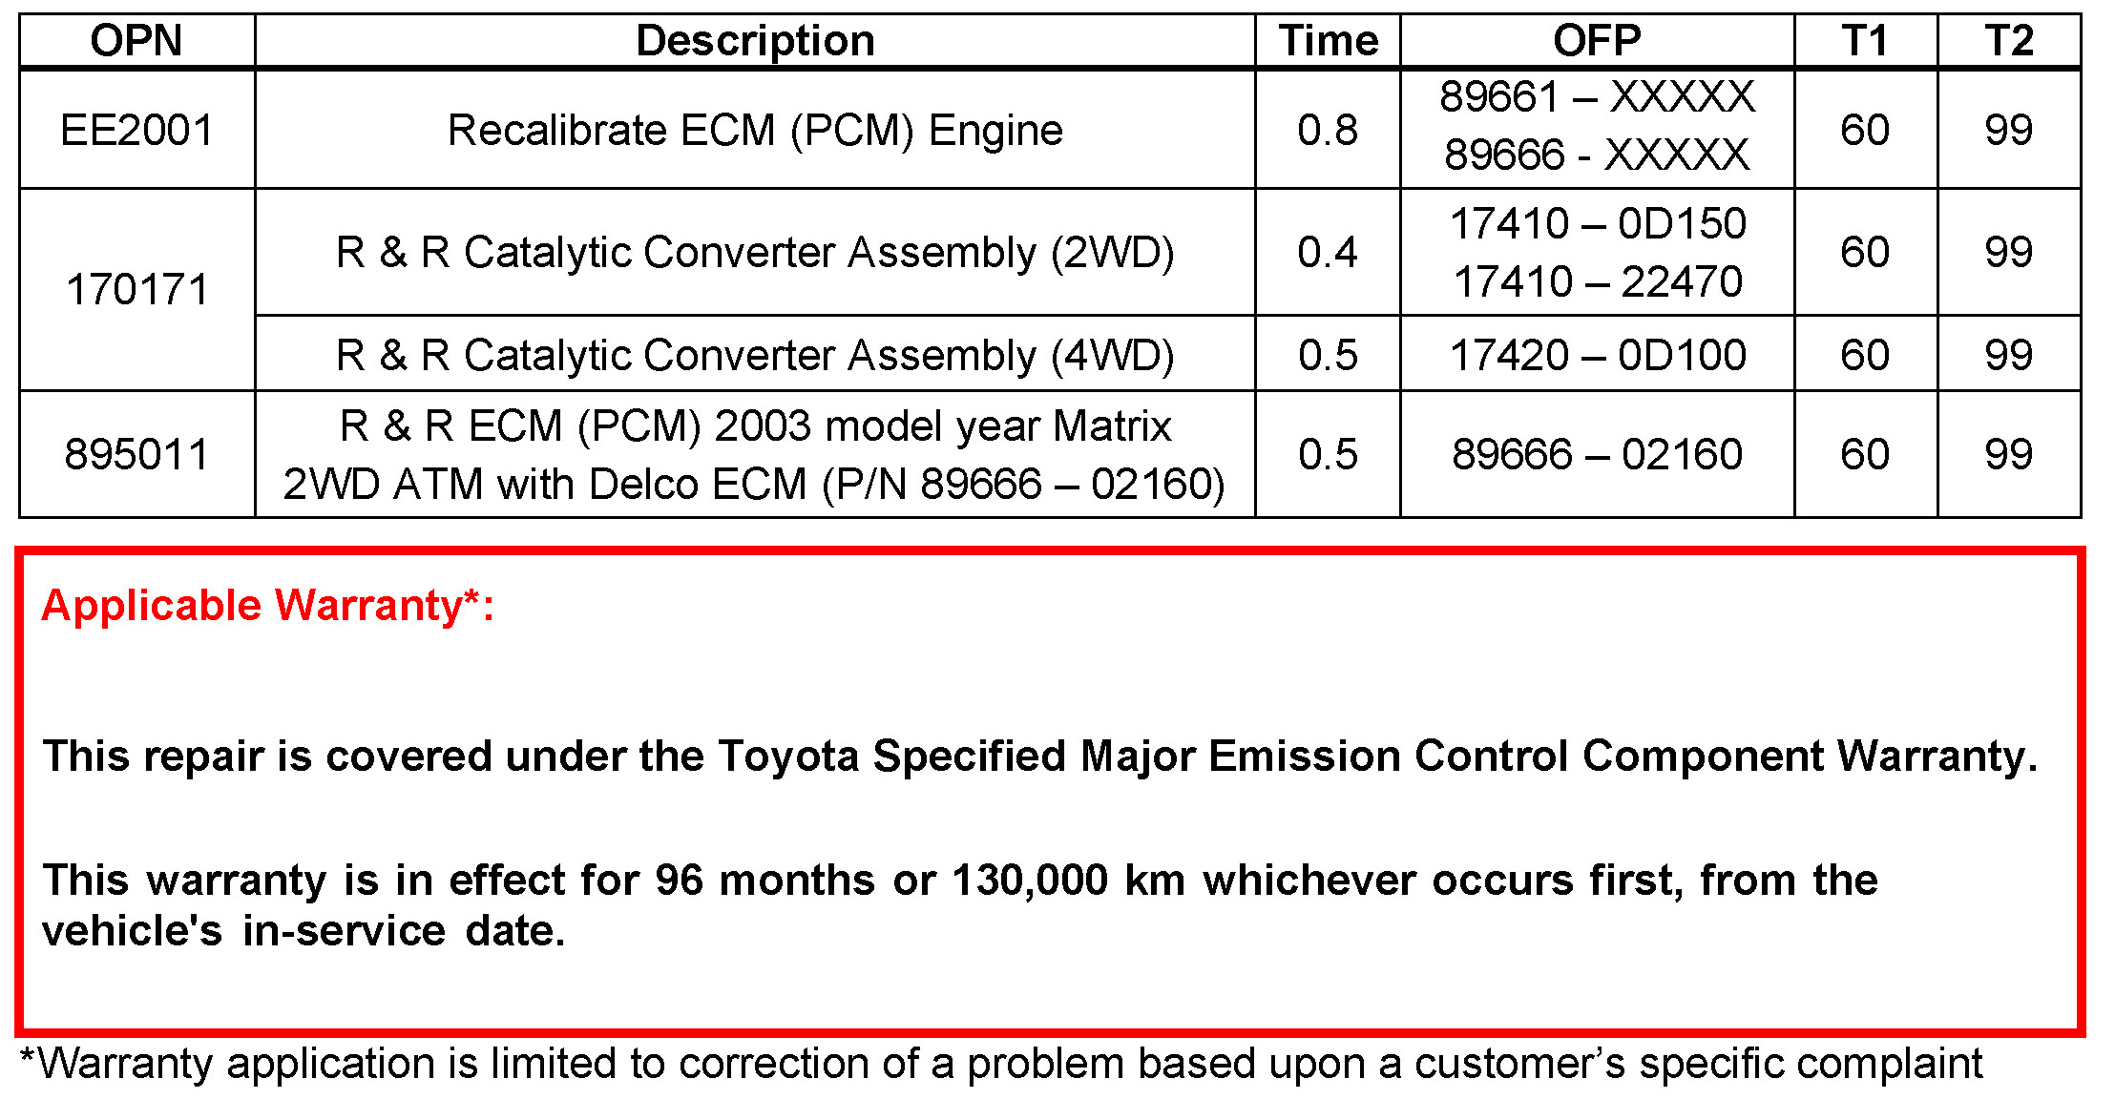Viewport: 2115px width, 1099px height.
Task: Click the Toyota Specified Major Emission sentence
Action: (x=1040, y=756)
